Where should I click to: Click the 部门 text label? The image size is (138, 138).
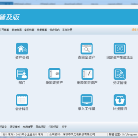point(22,83)
